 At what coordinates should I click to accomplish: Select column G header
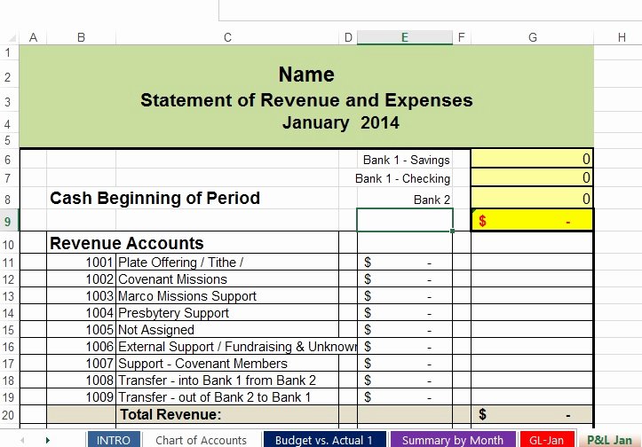coord(532,37)
